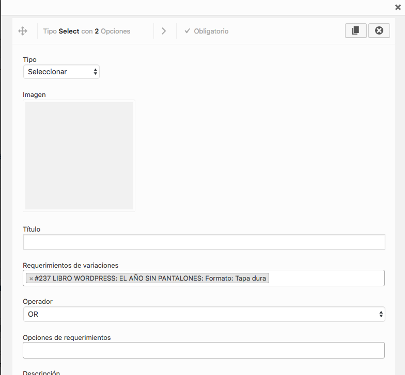Select the #237 LIBRO WORDPRESS tag
Image resolution: width=405 pixels, height=375 pixels.
[150, 279]
